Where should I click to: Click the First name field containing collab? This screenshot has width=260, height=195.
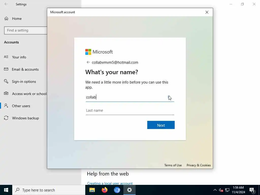[x=130, y=97]
